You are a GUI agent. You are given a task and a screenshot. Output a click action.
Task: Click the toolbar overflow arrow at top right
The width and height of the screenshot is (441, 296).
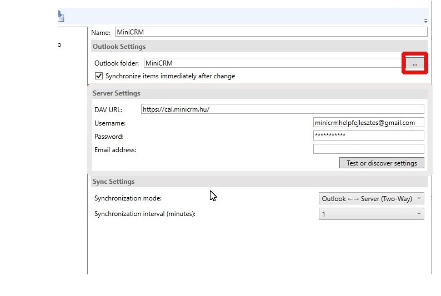pyautogui.click(x=425, y=21)
